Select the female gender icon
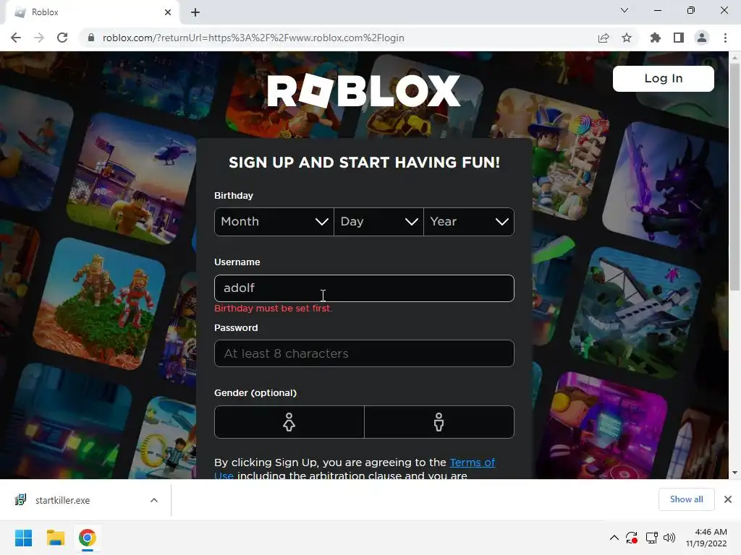Image resolution: width=741 pixels, height=555 pixels. pos(289,422)
